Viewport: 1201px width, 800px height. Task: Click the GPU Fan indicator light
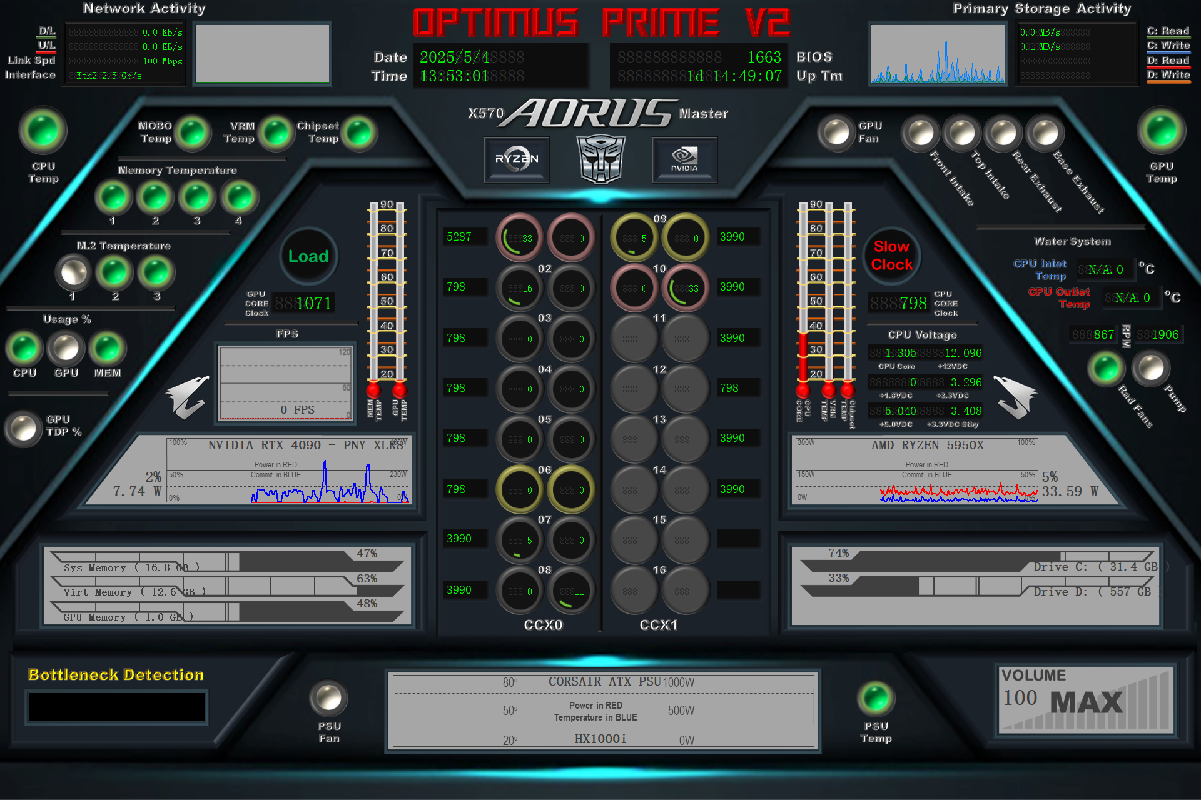click(836, 132)
